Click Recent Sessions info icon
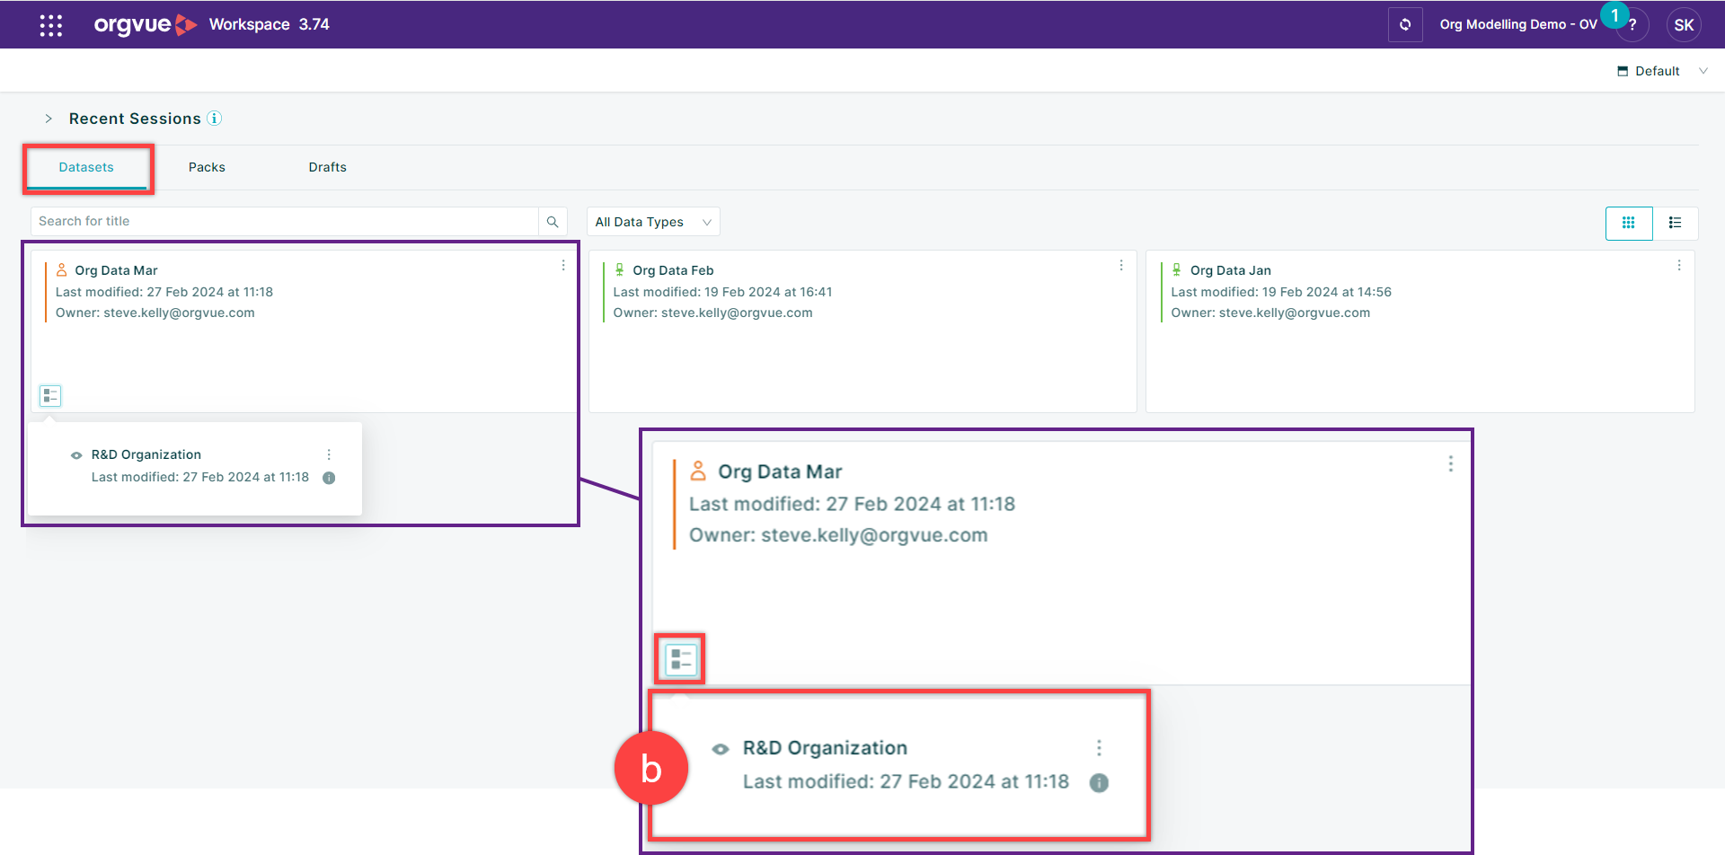 [x=215, y=119]
